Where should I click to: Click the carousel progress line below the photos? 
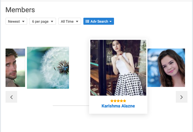click(x=71, y=106)
